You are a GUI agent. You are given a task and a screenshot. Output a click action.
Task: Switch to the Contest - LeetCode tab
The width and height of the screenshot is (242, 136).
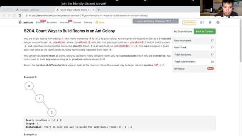coord(29,10)
